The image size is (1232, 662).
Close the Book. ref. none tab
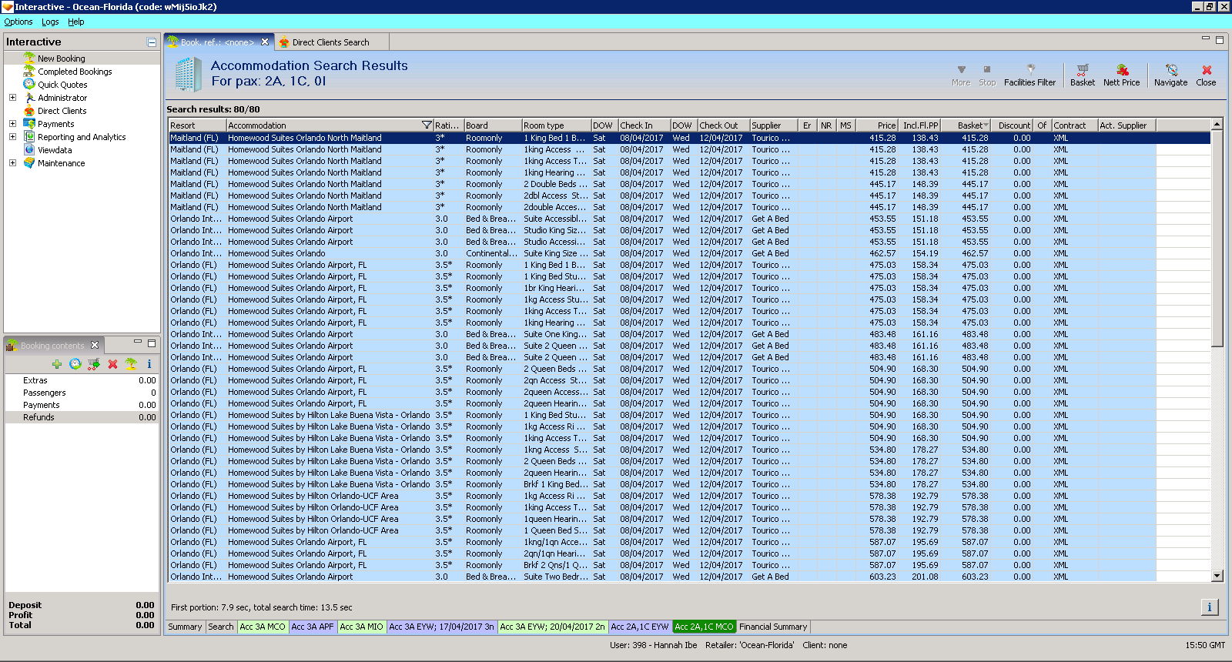(x=265, y=42)
